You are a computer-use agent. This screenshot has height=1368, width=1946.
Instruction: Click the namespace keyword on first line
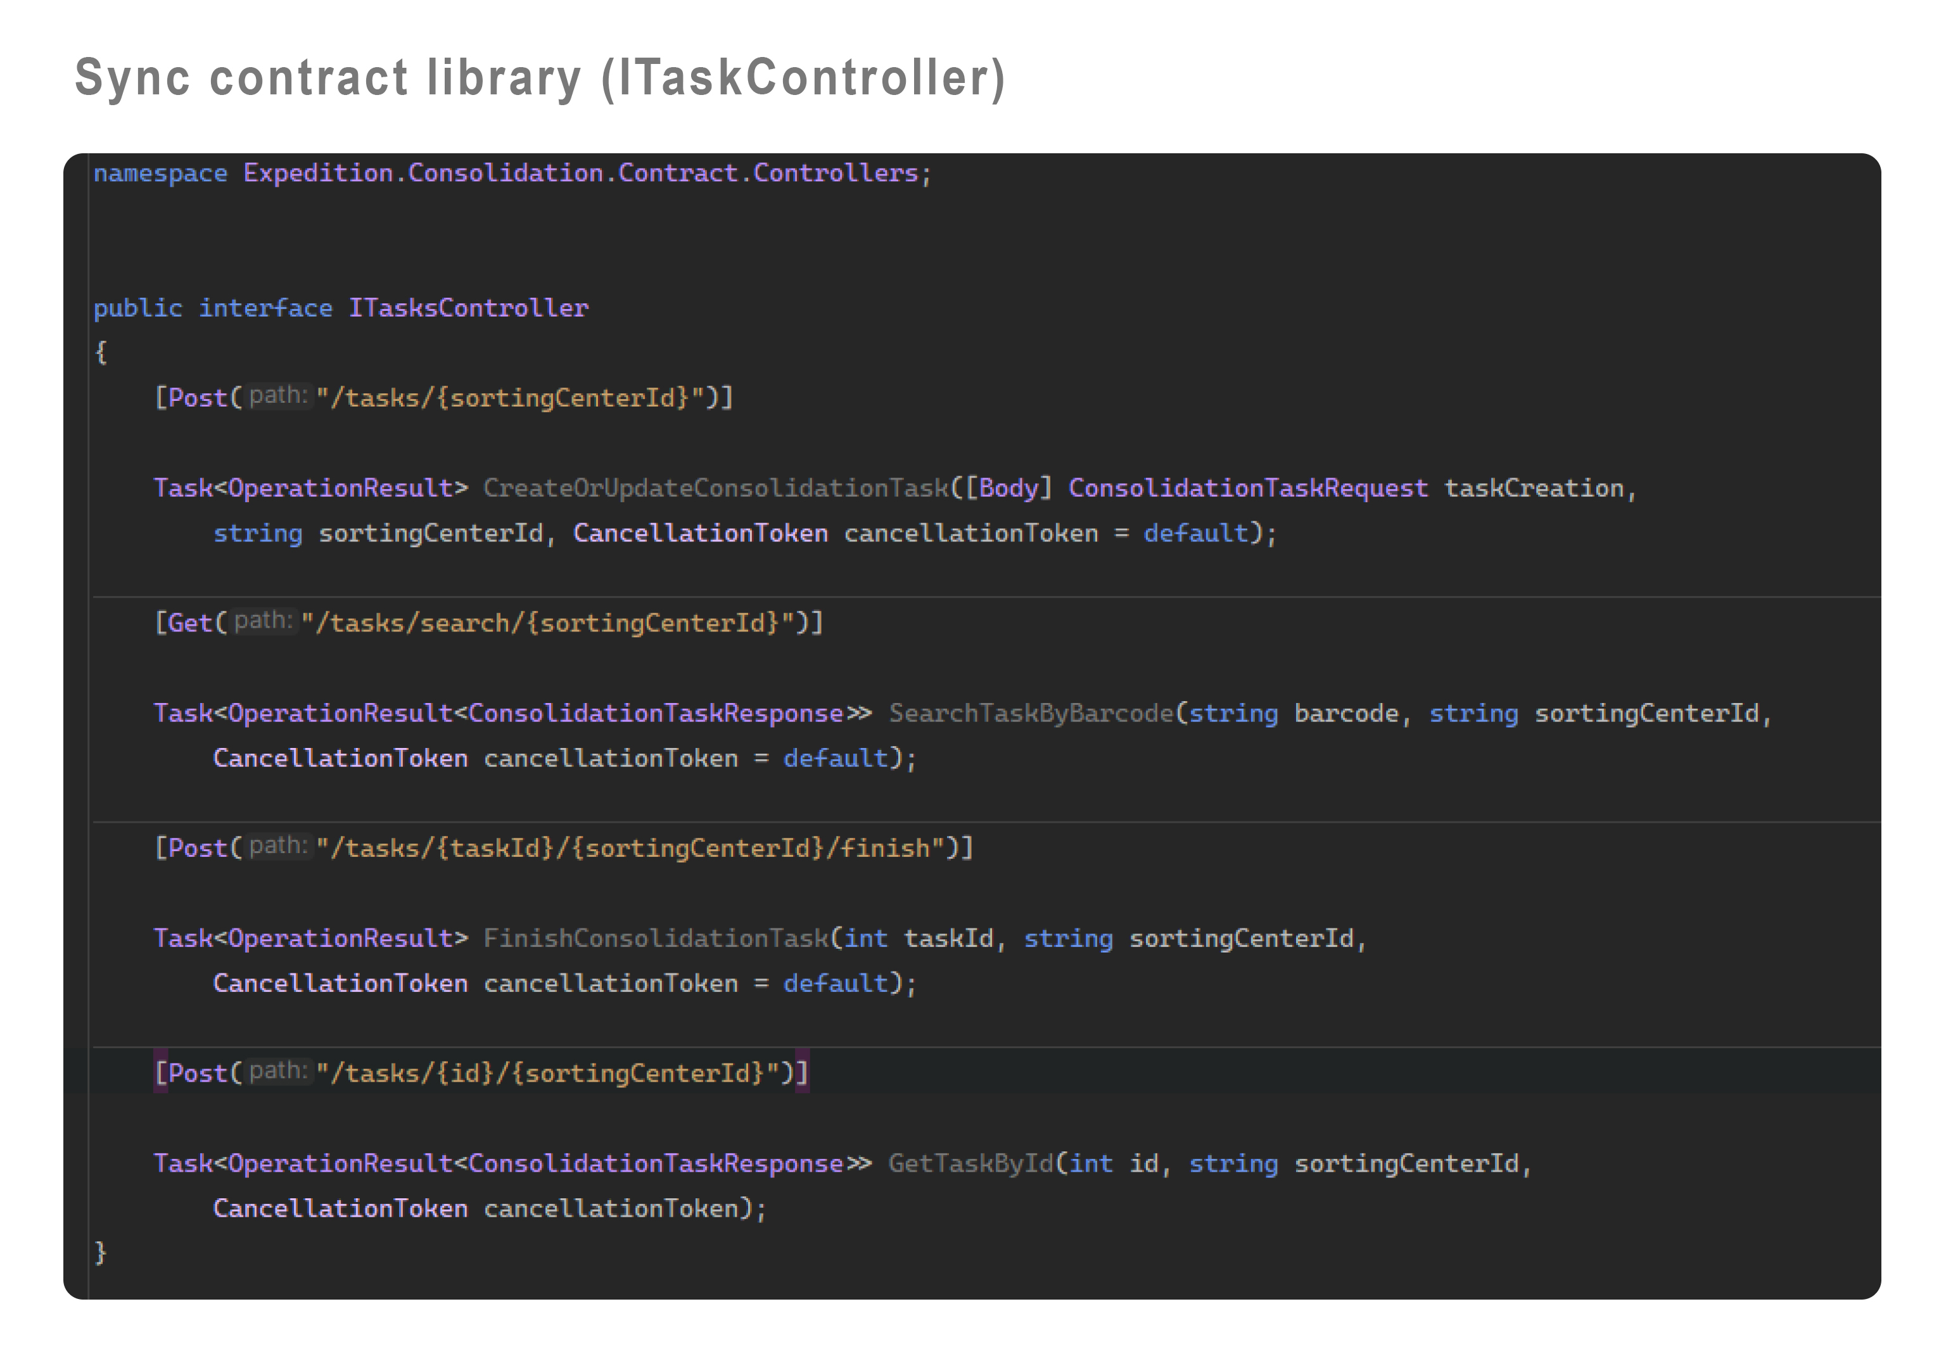click(160, 174)
